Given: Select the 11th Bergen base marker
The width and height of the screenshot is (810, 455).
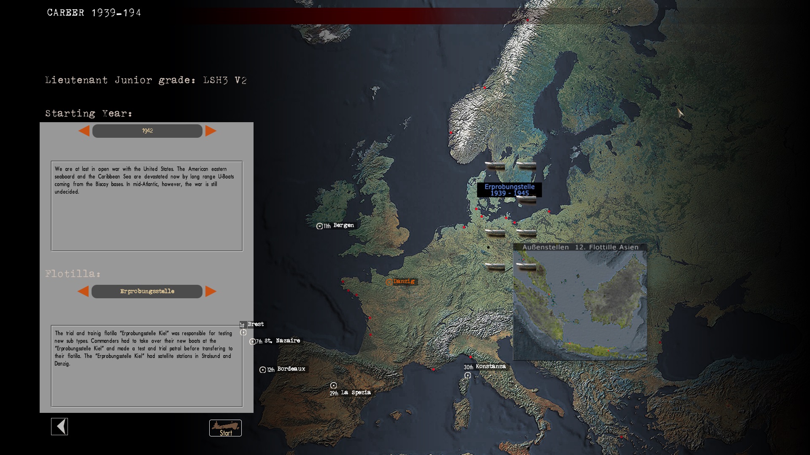Looking at the screenshot, I should (x=319, y=226).
